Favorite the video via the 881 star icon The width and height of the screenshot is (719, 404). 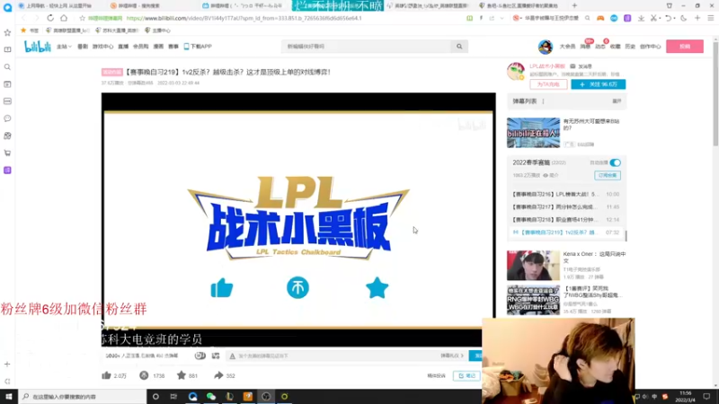pyautogui.click(x=182, y=375)
